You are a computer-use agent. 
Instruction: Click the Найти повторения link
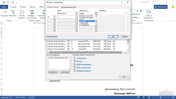pos(84,64)
